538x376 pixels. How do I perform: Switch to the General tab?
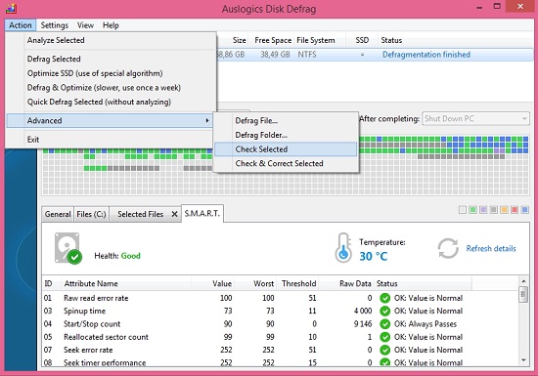coord(58,214)
